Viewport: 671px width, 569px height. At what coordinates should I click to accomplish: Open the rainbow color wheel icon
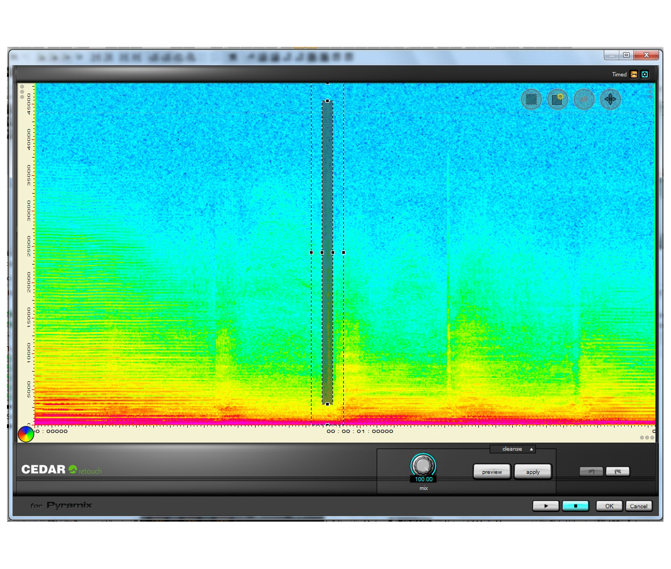coord(26,434)
